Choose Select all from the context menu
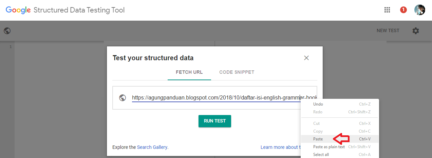 point(321,155)
